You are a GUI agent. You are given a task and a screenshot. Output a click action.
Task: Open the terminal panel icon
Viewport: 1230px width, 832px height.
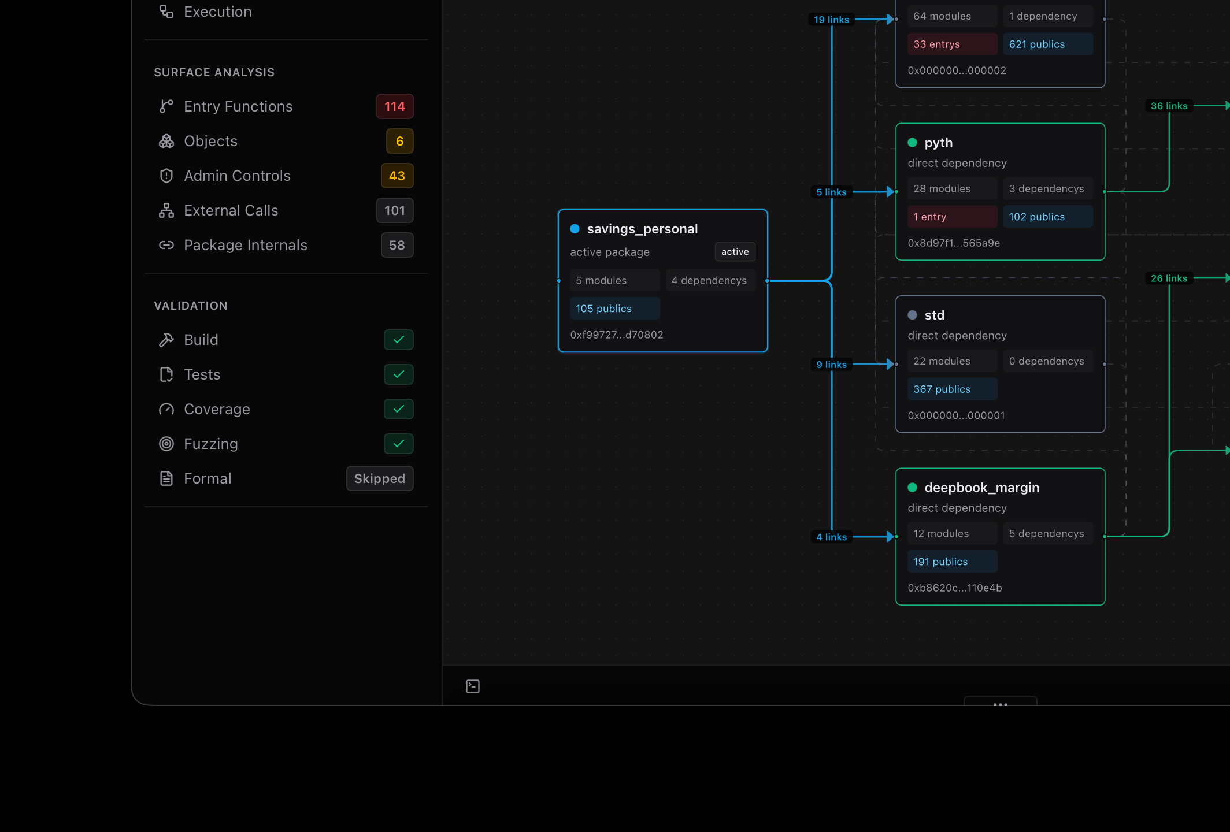pyautogui.click(x=473, y=686)
